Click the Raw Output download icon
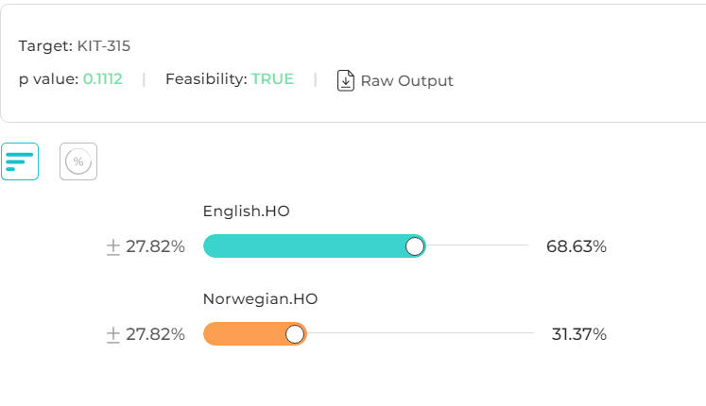 coord(345,80)
